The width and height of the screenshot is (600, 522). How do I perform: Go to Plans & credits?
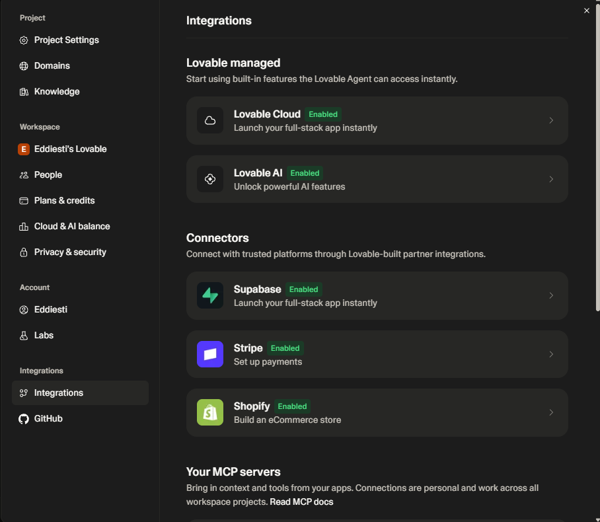(x=64, y=200)
